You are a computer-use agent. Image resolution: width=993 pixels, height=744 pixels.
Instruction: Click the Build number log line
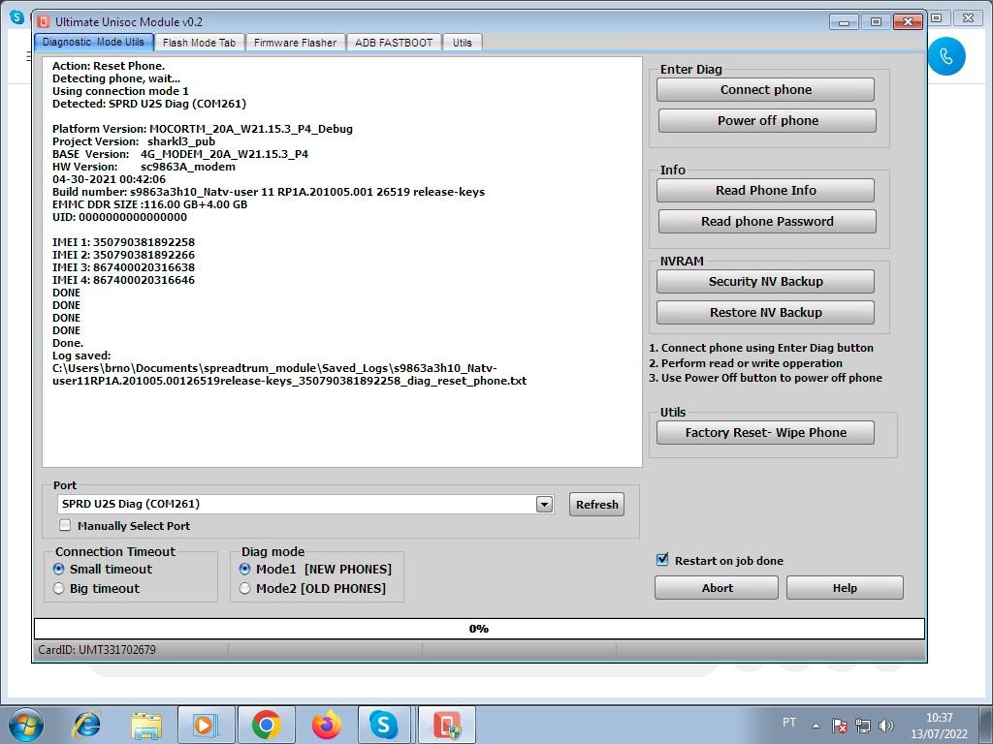click(x=269, y=192)
